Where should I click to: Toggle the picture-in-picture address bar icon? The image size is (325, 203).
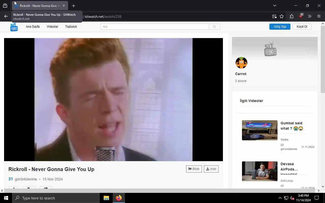pos(274,16)
